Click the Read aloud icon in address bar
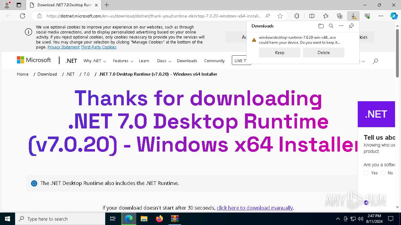The image size is (401, 225). pos(268,16)
